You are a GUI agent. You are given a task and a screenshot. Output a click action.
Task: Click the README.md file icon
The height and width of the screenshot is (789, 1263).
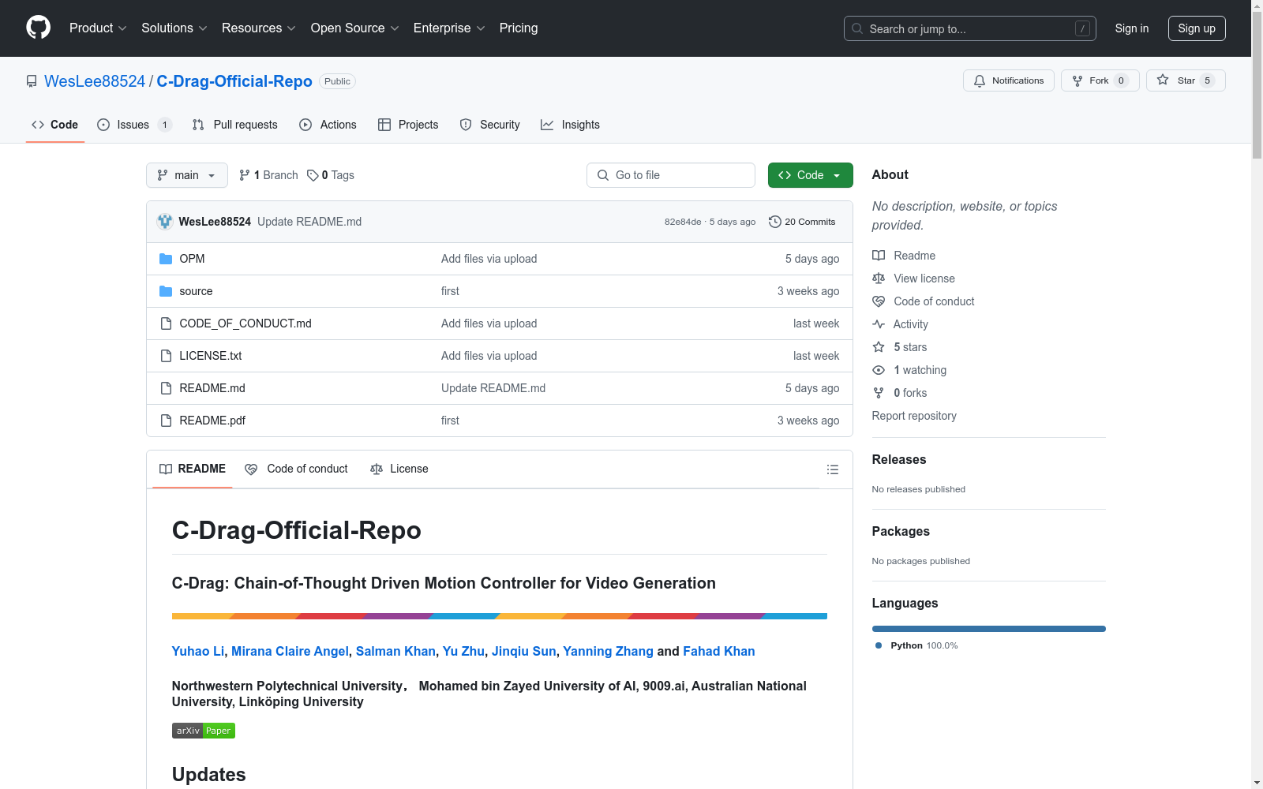[x=166, y=388]
